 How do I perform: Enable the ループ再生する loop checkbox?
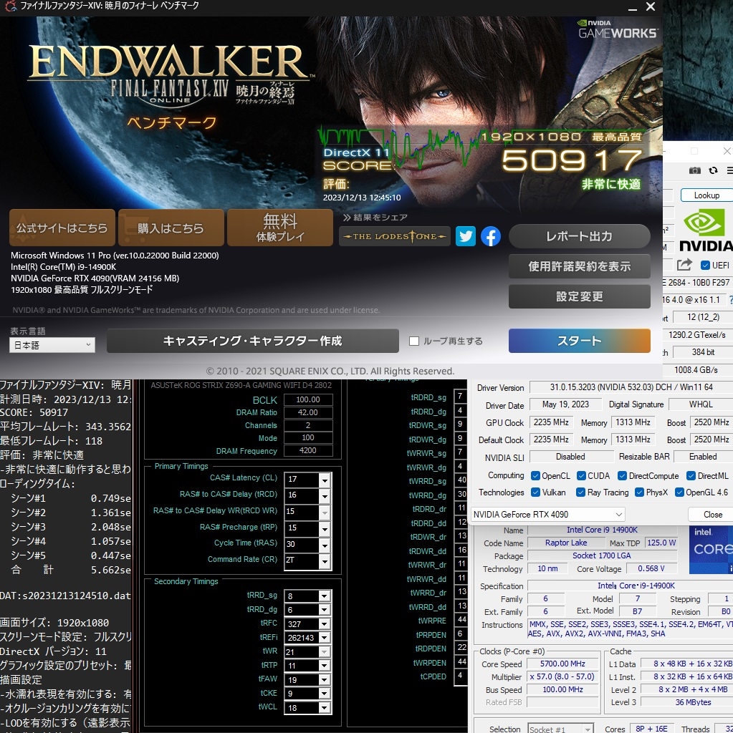[x=413, y=341]
